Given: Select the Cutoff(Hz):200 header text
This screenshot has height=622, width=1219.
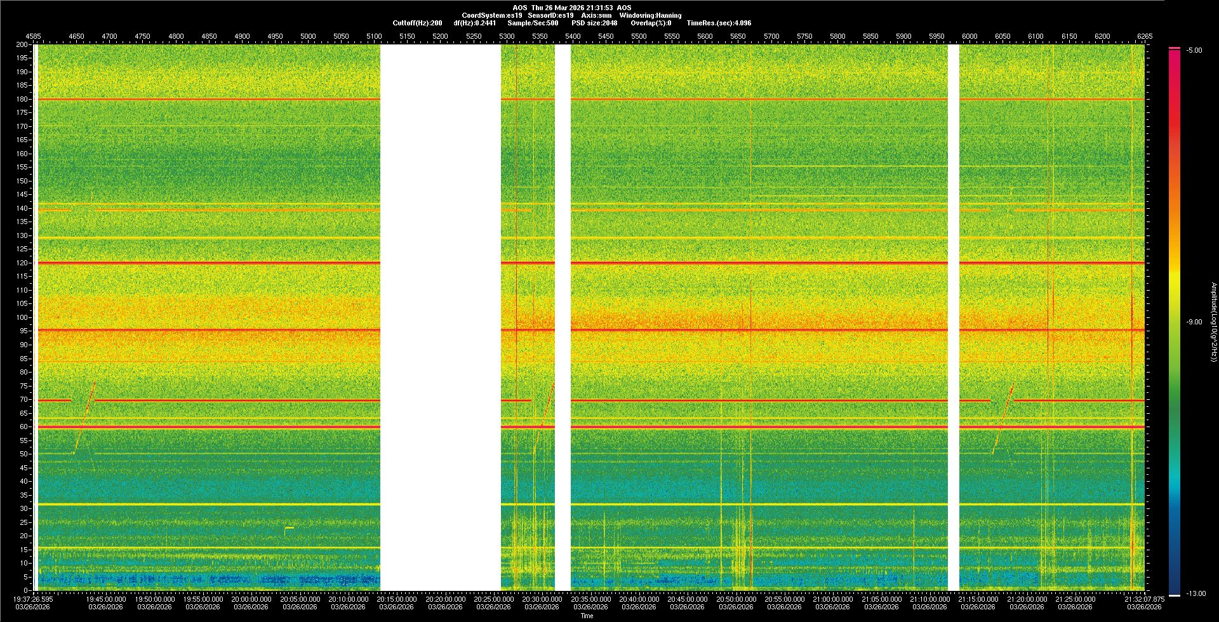Looking at the screenshot, I should (417, 23).
